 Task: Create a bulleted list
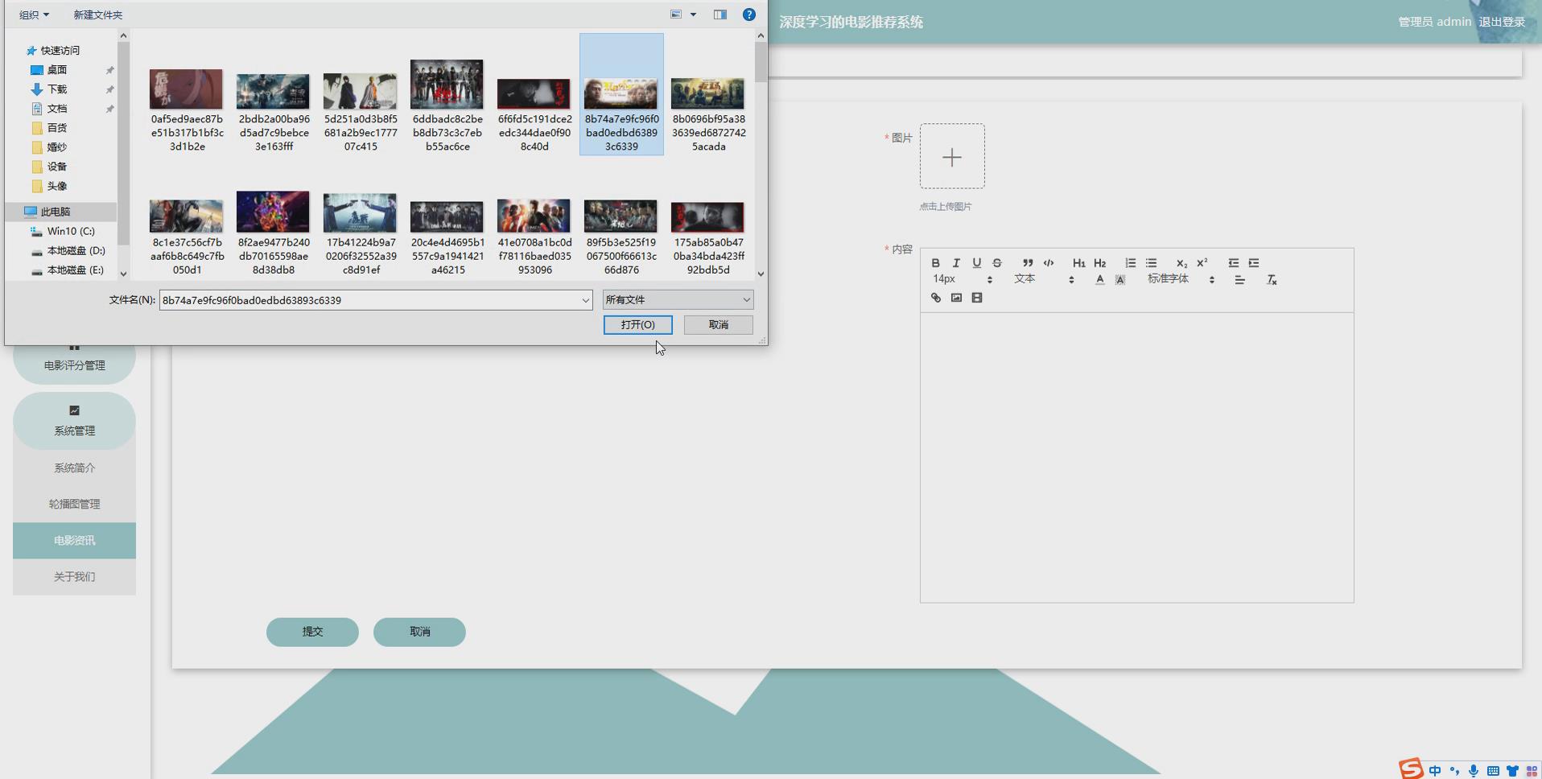(1152, 263)
